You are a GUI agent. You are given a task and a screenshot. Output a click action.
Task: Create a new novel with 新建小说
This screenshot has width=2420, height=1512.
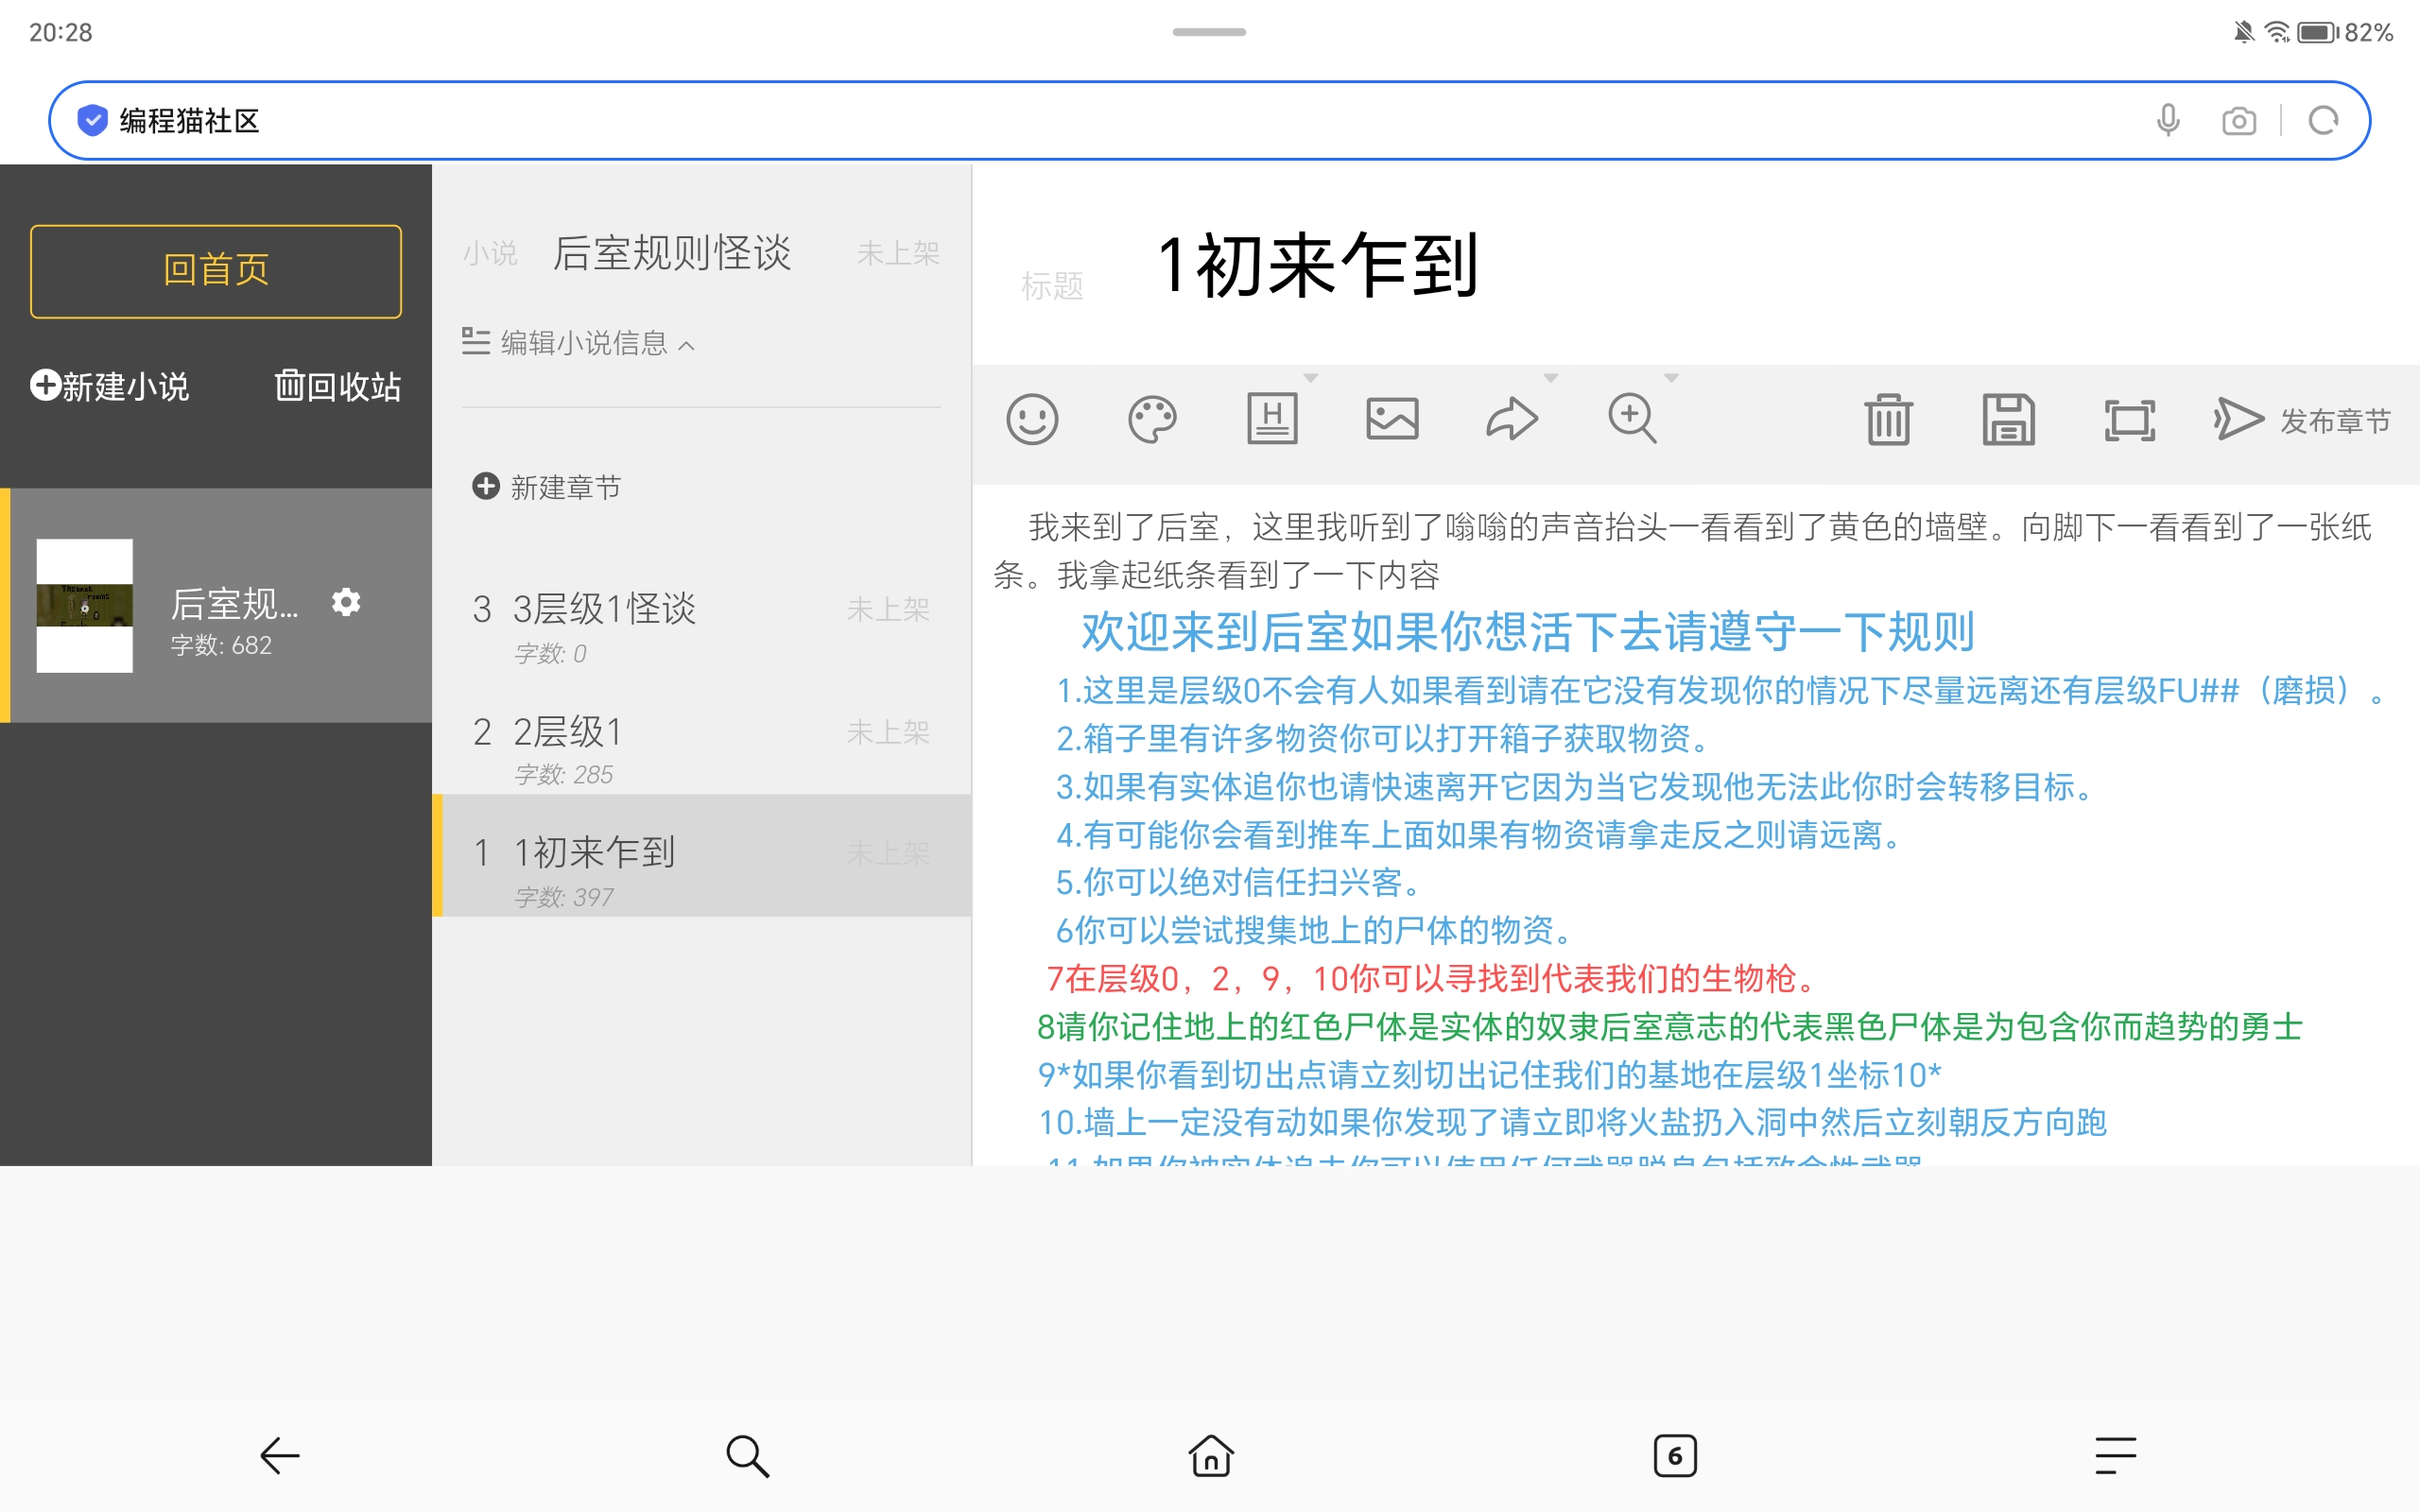tap(110, 386)
